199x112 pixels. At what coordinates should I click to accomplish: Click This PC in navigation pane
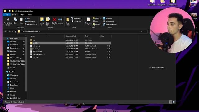12,72
